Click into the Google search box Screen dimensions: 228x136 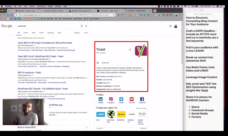tap(49, 26)
